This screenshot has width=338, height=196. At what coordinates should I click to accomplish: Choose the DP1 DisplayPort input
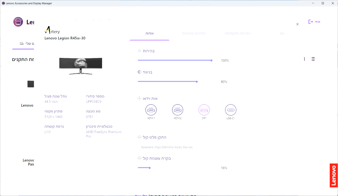pyautogui.click(x=204, y=110)
